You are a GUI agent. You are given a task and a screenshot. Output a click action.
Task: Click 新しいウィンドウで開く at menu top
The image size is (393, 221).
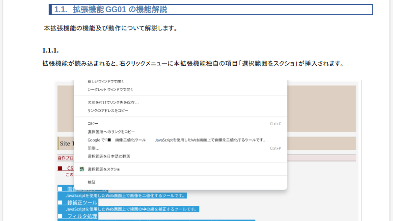106,81
